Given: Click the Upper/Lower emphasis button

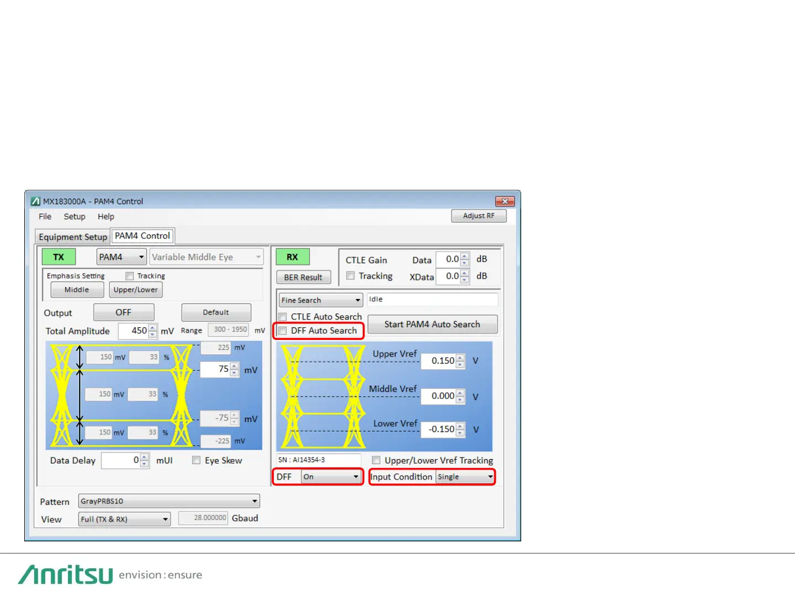Looking at the screenshot, I should coord(136,290).
